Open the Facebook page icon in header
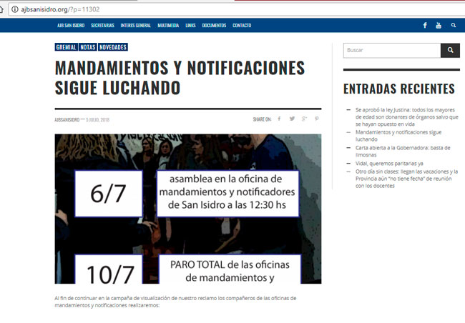The width and height of the screenshot is (465, 323). click(425, 26)
